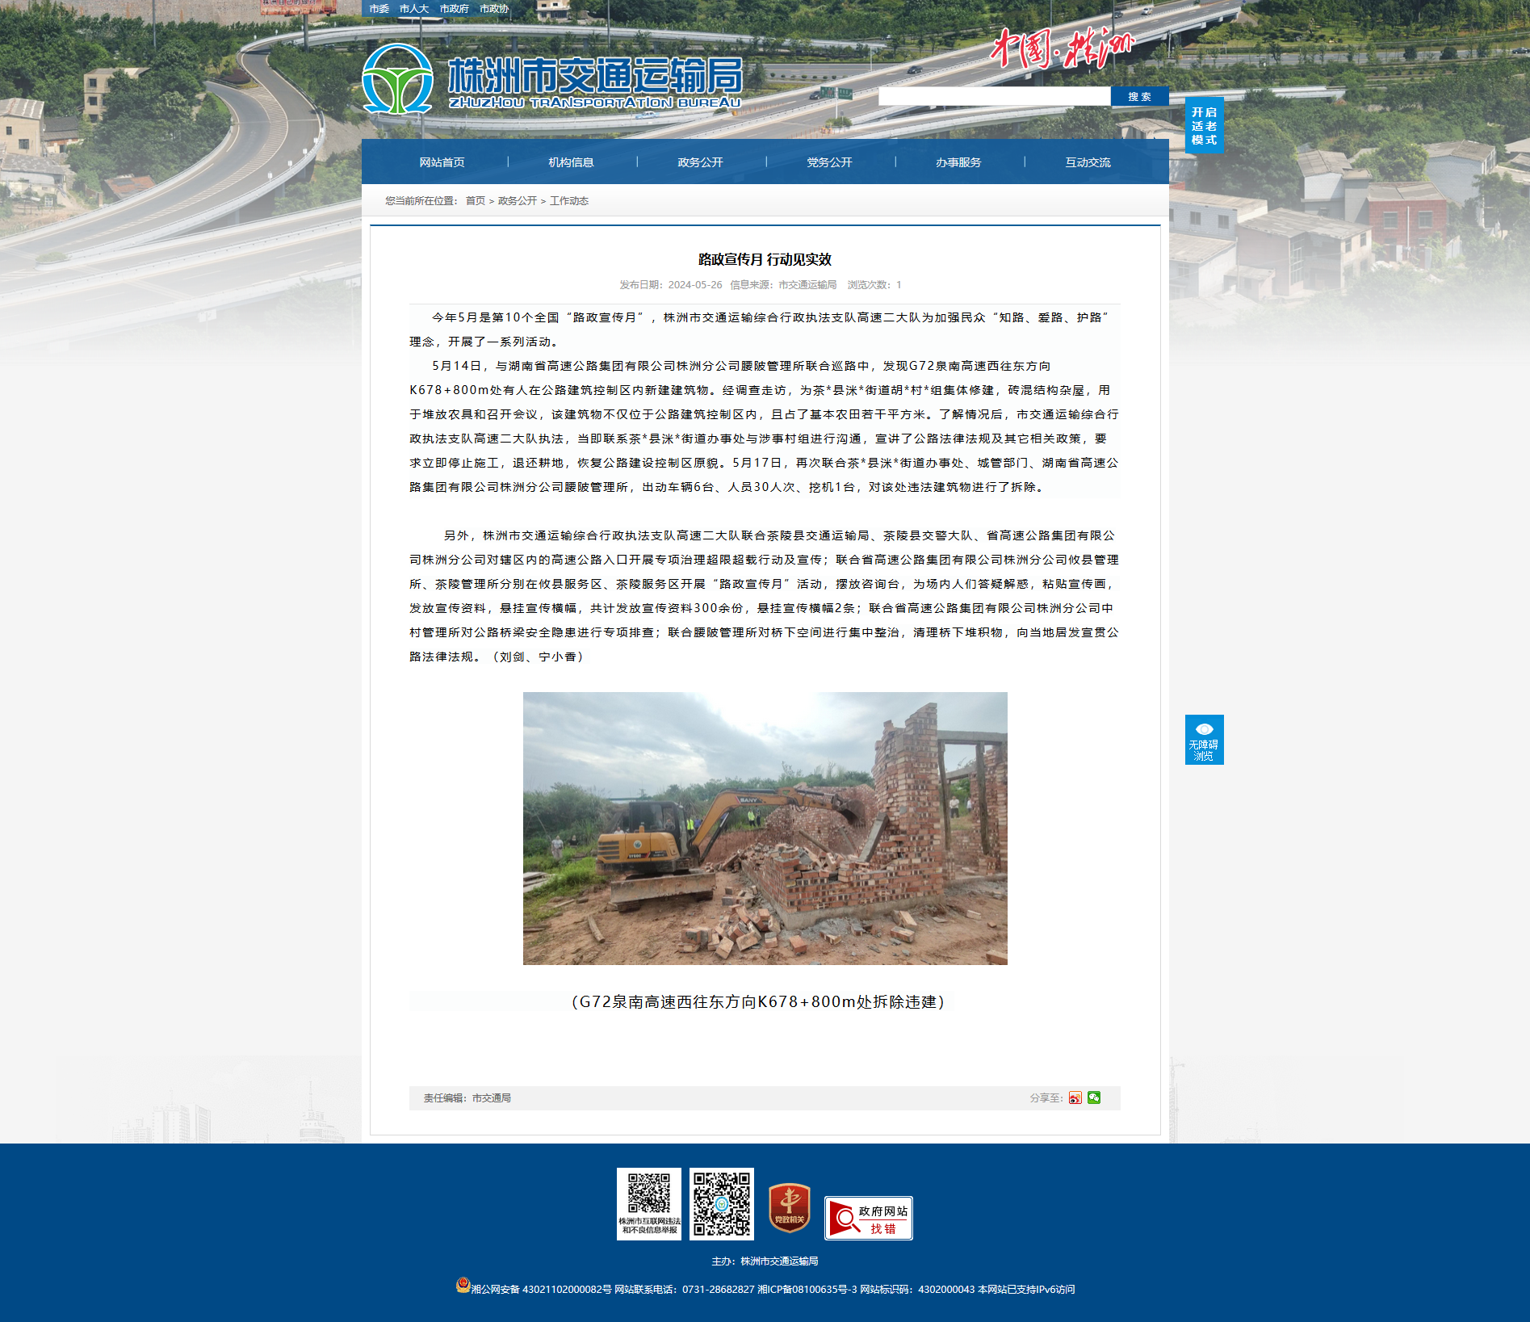Click the 中国·株洲 calligraphy logo
1530x1322 pixels.
pos(1063,48)
